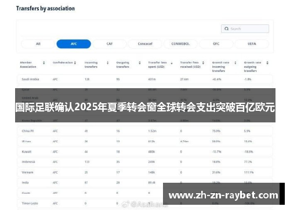
Task: Switch to the CAF tab
Action: click(x=110, y=44)
